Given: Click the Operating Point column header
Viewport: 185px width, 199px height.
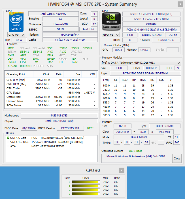Looking at the screenshot, I should [19, 74].
